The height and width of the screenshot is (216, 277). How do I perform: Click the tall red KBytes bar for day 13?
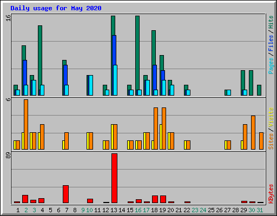(114, 178)
